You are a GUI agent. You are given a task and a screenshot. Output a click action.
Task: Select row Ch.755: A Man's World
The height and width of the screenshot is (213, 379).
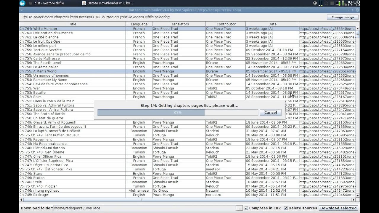point(187,71)
